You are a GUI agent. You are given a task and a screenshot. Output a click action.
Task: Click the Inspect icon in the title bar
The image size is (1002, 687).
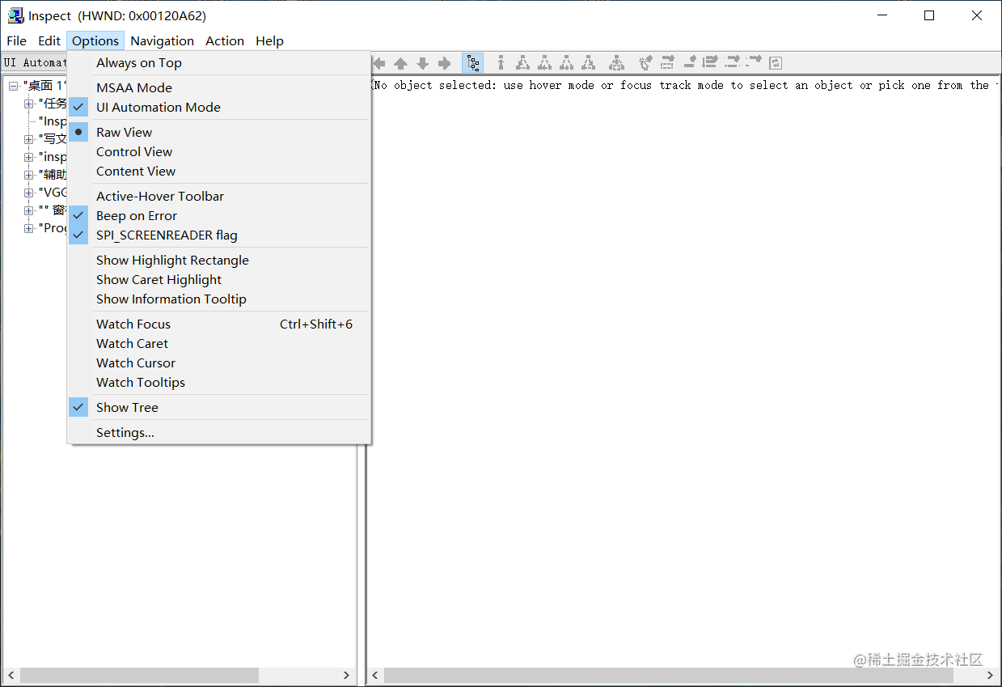(x=15, y=15)
